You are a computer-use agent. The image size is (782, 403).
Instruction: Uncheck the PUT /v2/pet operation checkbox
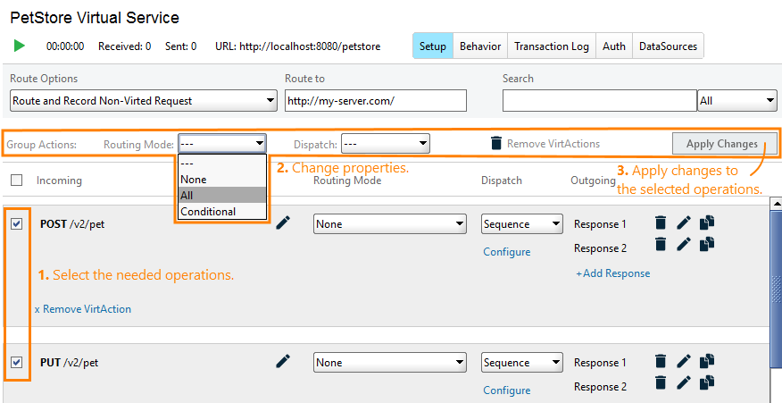tap(16, 362)
